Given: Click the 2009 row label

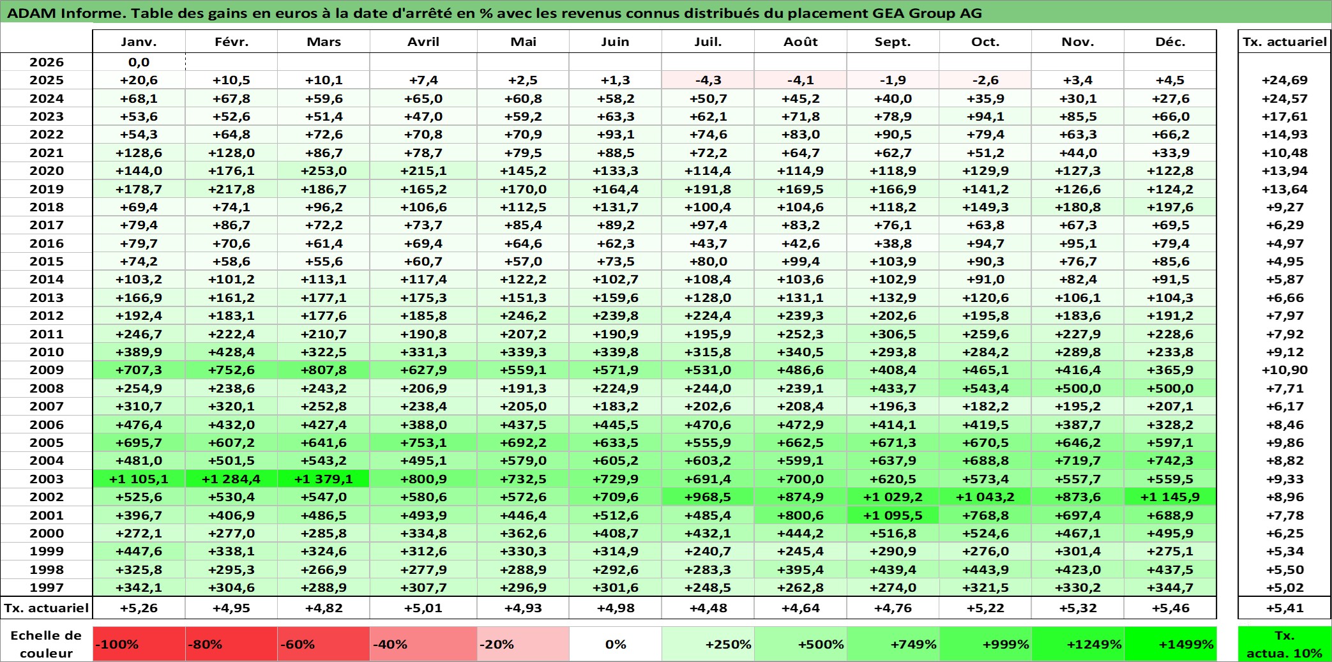Looking at the screenshot, I should [x=47, y=370].
